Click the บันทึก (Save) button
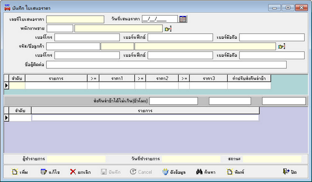Screen dimensions: 312x182 pos(110,172)
